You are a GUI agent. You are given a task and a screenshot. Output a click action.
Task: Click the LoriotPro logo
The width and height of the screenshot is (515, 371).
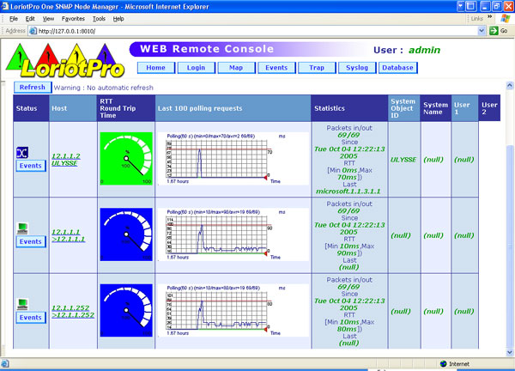coord(65,61)
